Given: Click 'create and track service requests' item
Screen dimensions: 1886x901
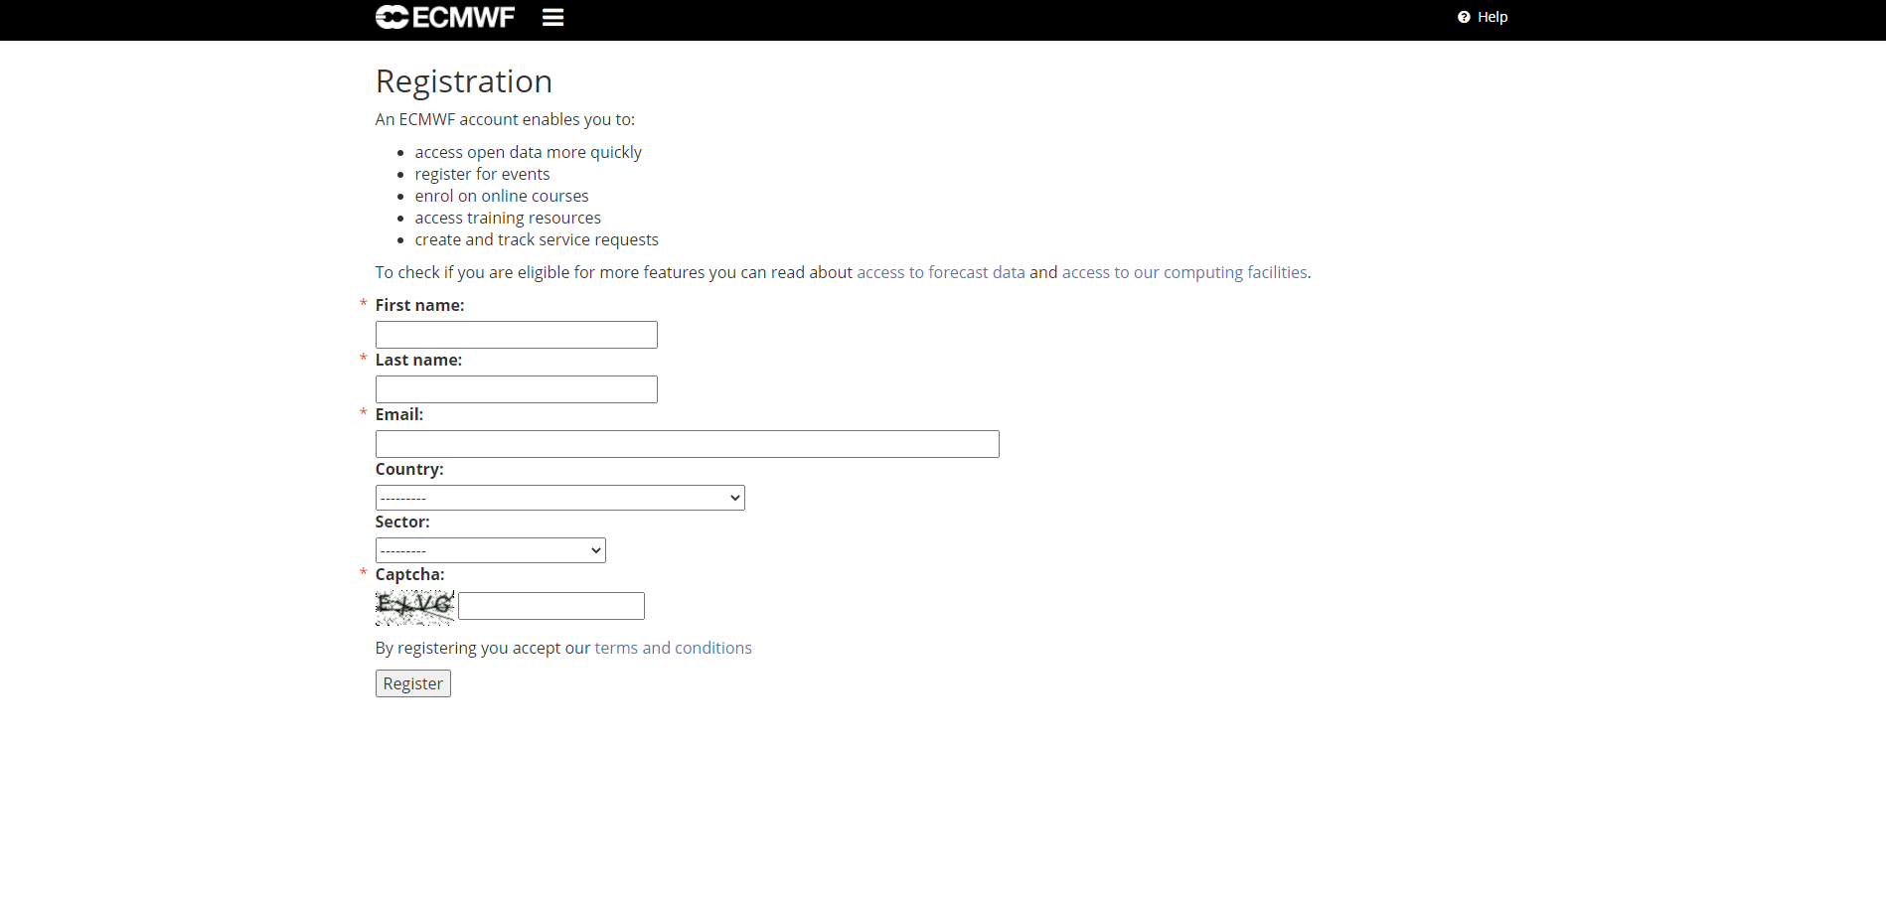Looking at the screenshot, I should pos(537,239).
